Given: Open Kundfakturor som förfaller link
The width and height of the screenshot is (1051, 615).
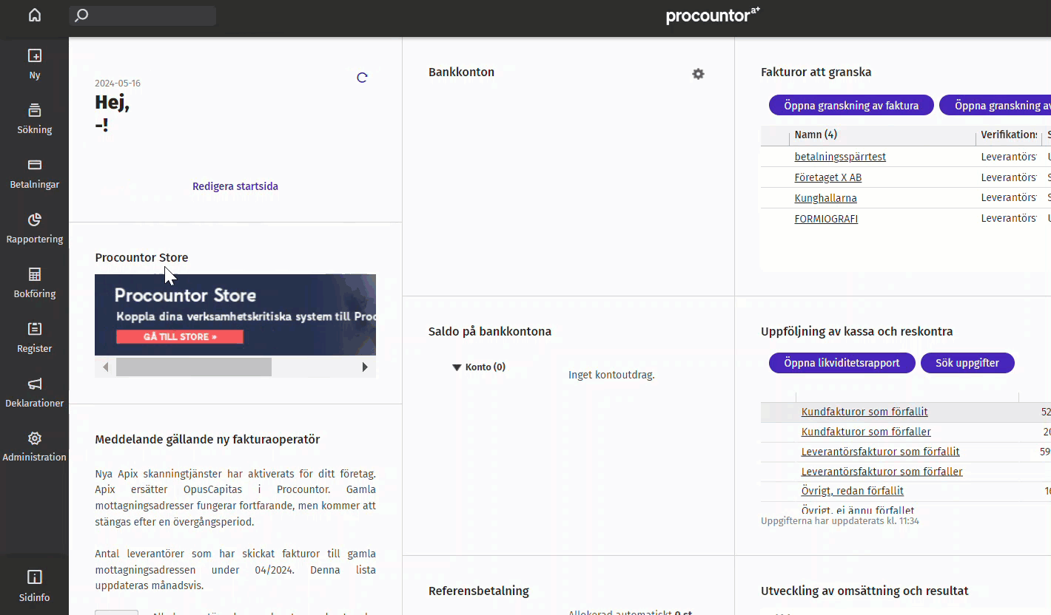Looking at the screenshot, I should pyautogui.click(x=866, y=432).
